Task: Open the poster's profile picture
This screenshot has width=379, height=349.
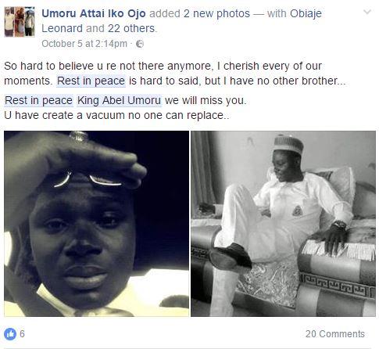Action: (20, 22)
